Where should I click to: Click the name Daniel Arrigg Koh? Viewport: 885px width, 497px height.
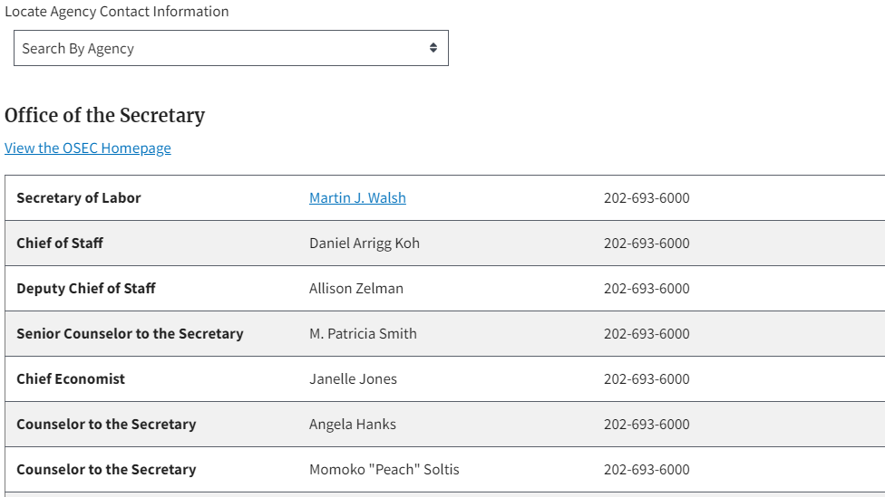pyautogui.click(x=365, y=243)
